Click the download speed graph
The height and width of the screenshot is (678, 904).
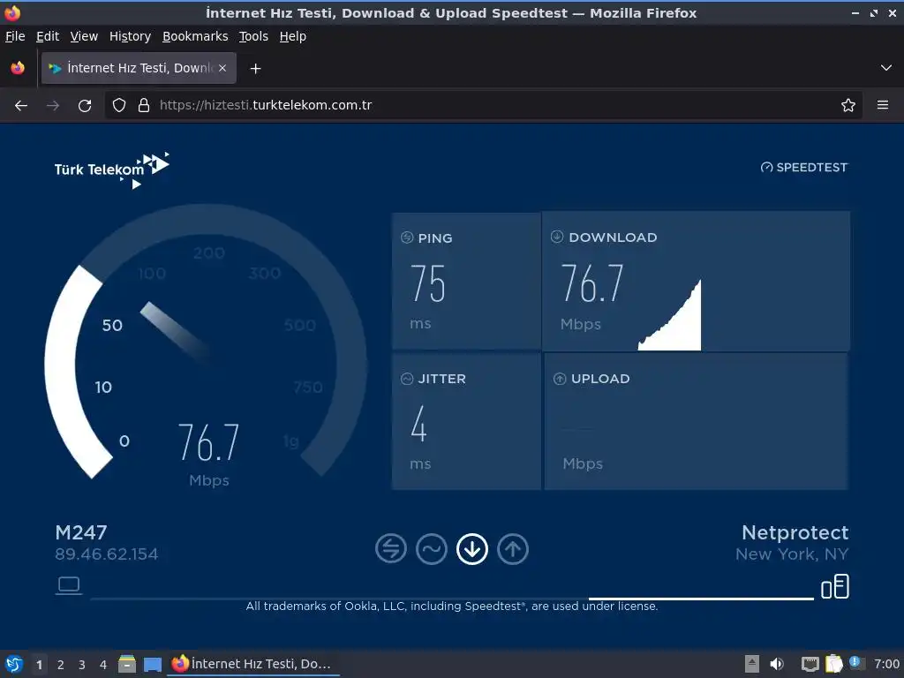pos(670,316)
